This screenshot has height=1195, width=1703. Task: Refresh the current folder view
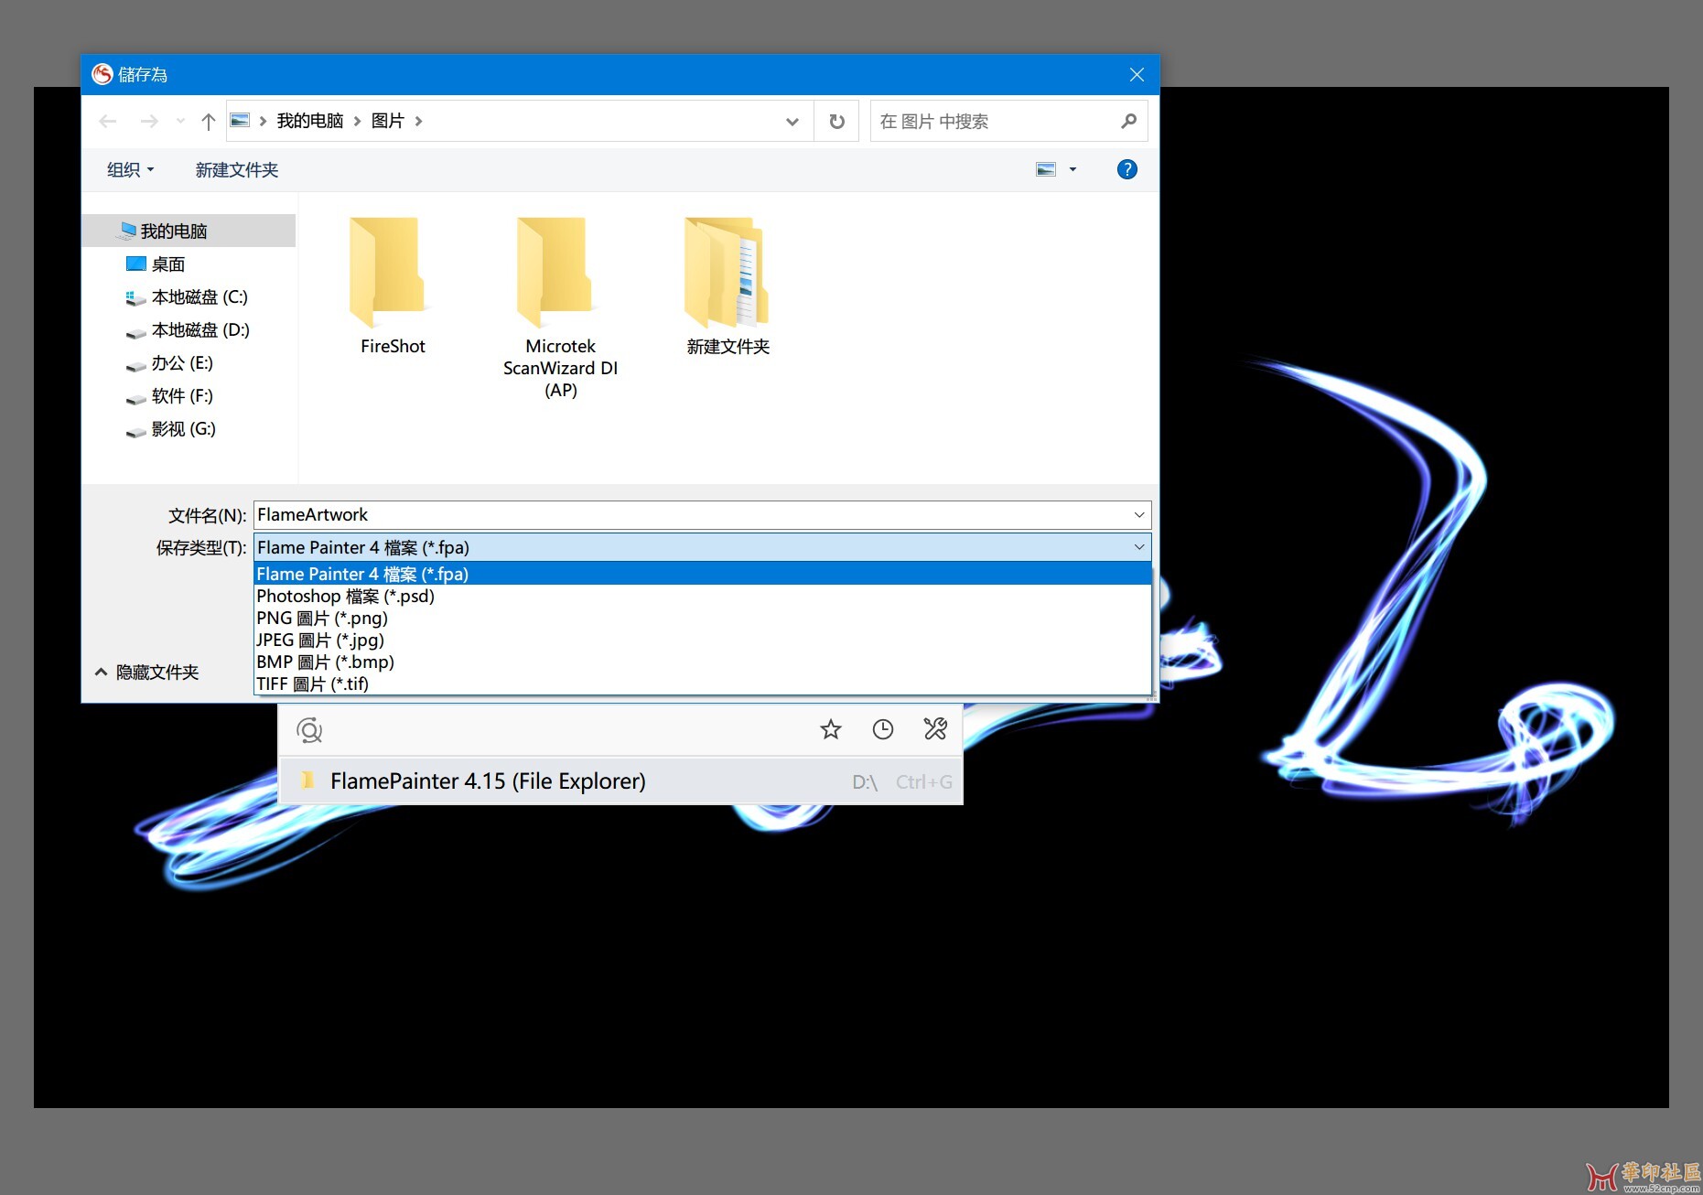coord(836,121)
